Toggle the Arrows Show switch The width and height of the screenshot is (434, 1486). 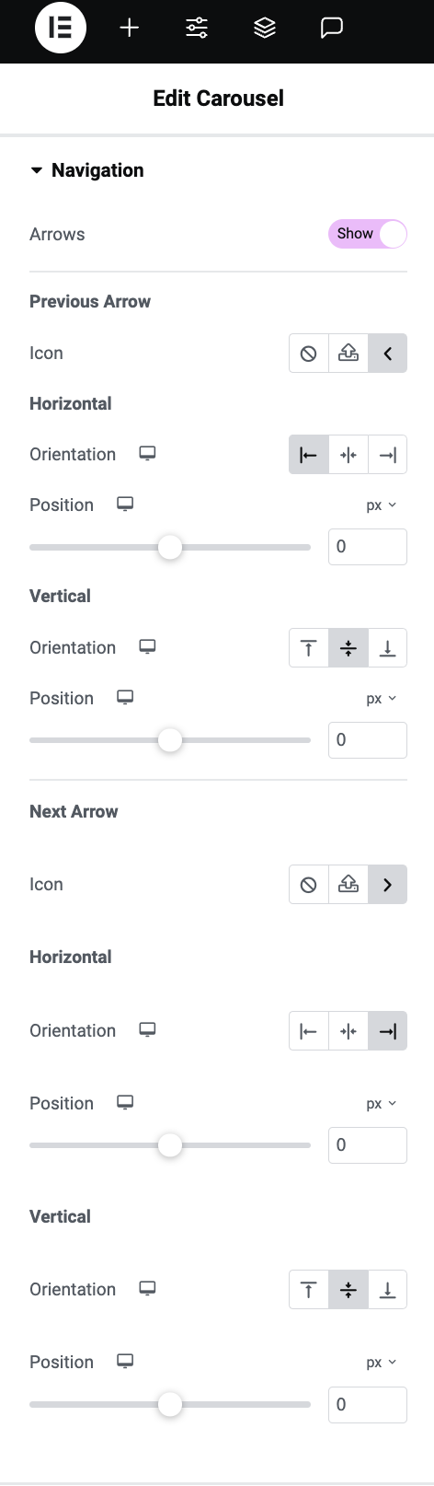[368, 234]
